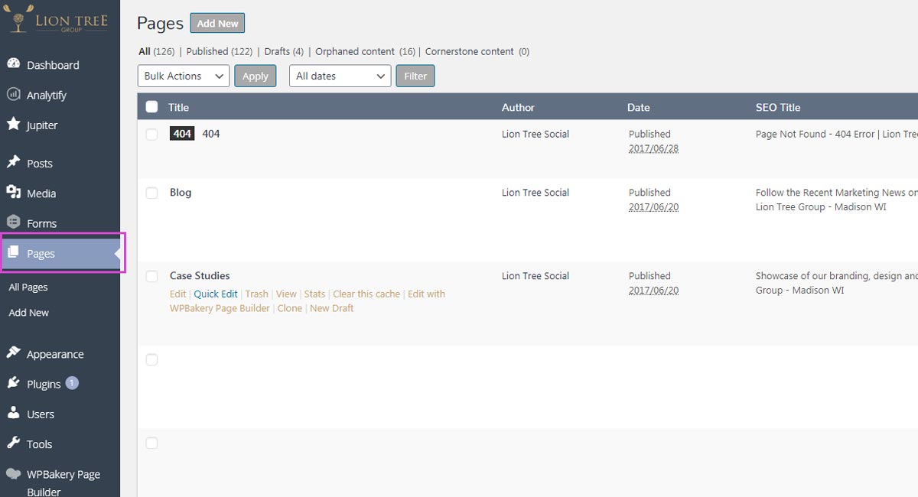Check the box for Case Studies page

(x=151, y=276)
